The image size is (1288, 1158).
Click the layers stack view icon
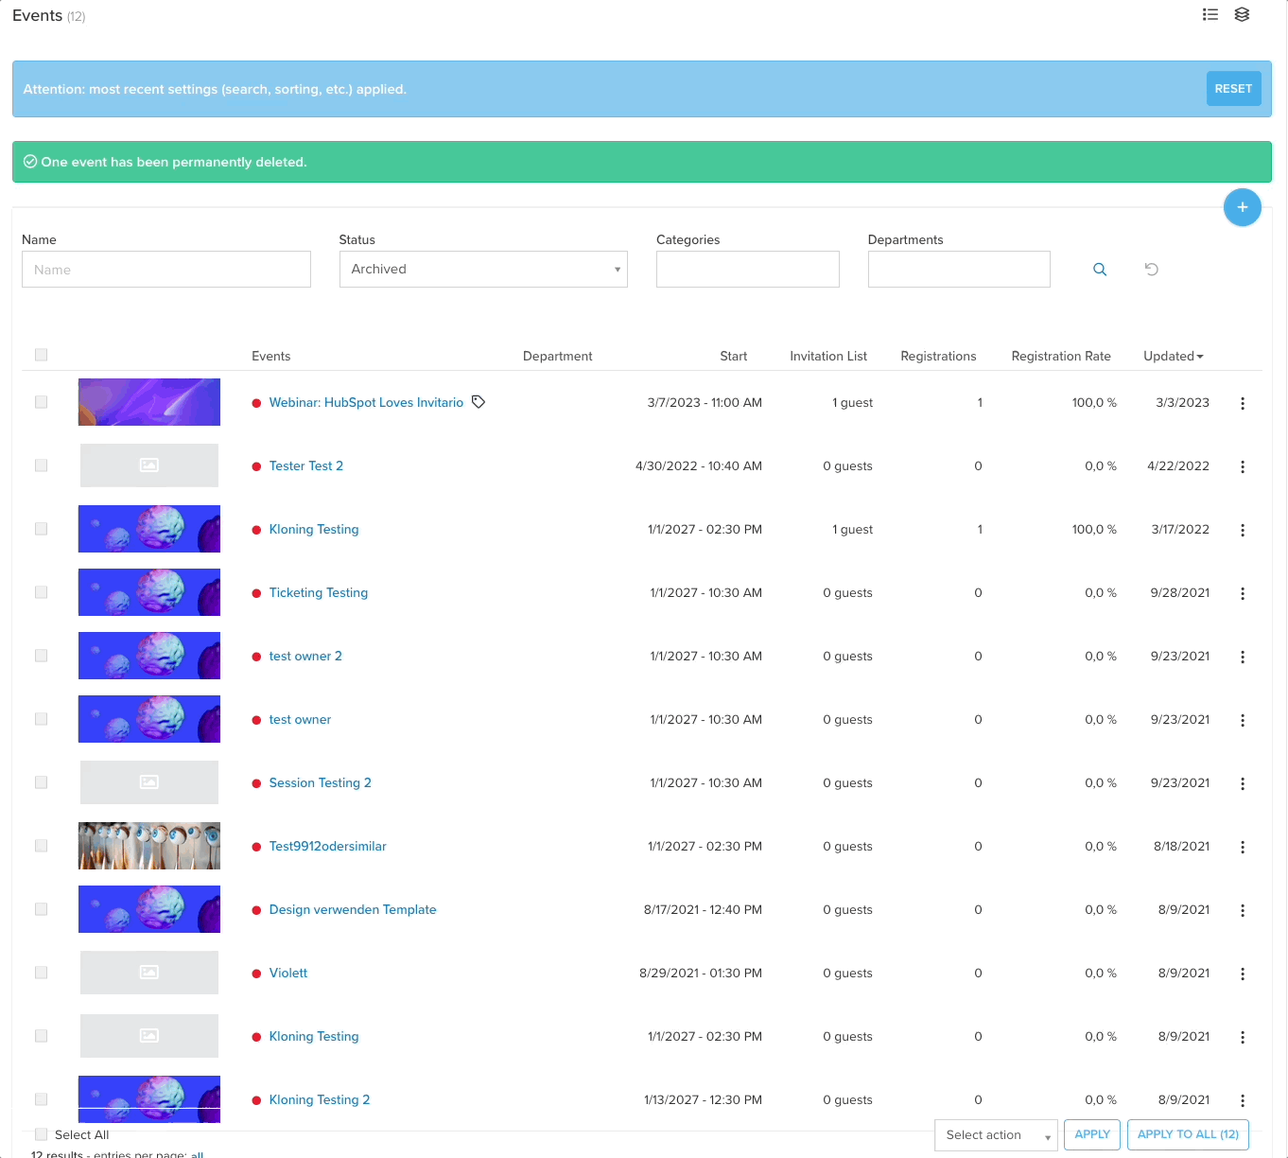click(x=1242, y=14)
